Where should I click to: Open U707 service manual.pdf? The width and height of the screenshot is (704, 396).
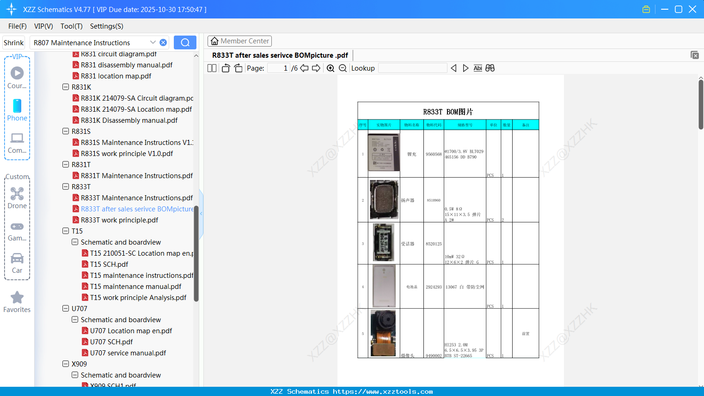pos(128,353)
